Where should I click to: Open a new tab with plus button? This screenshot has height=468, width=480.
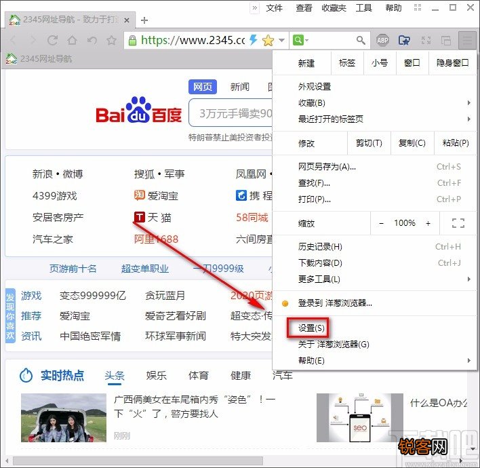pyautogui.click(x=144, y=20)
